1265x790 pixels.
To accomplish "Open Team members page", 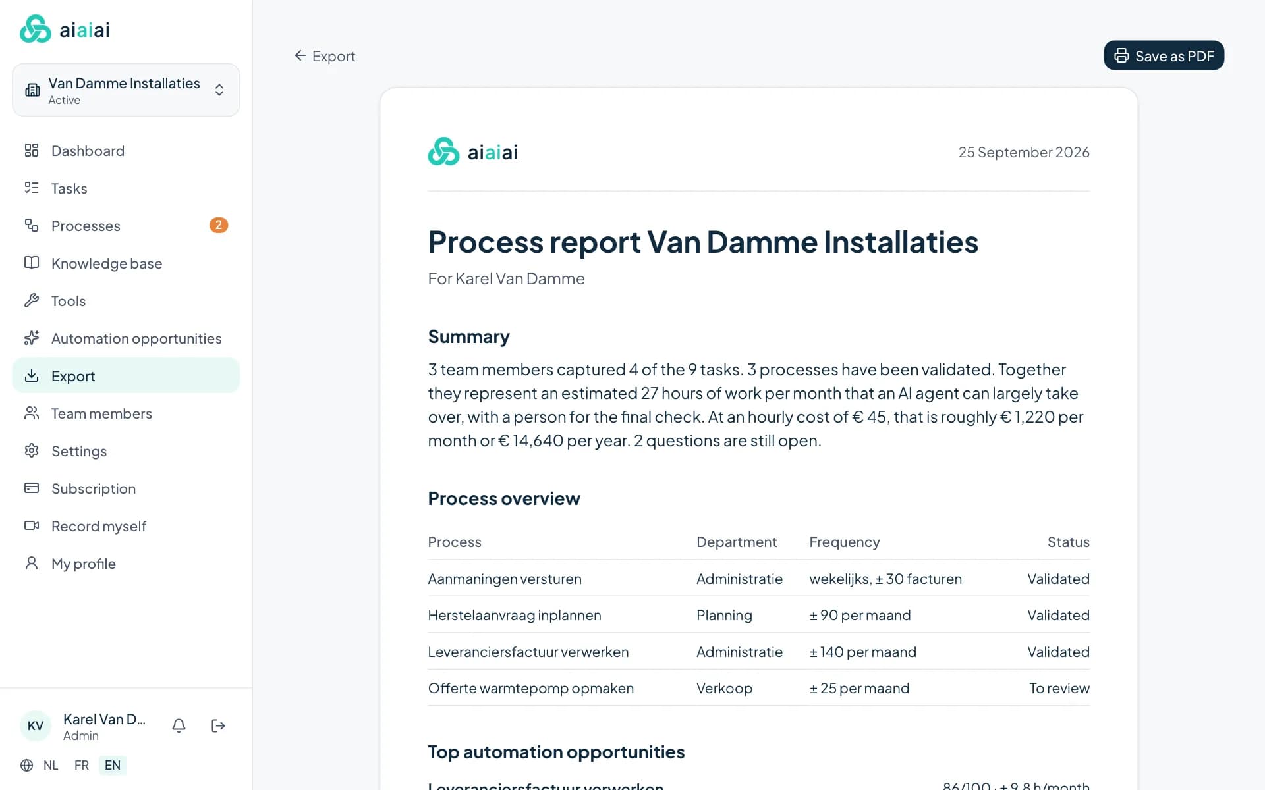I will click(x=126, y=413).
